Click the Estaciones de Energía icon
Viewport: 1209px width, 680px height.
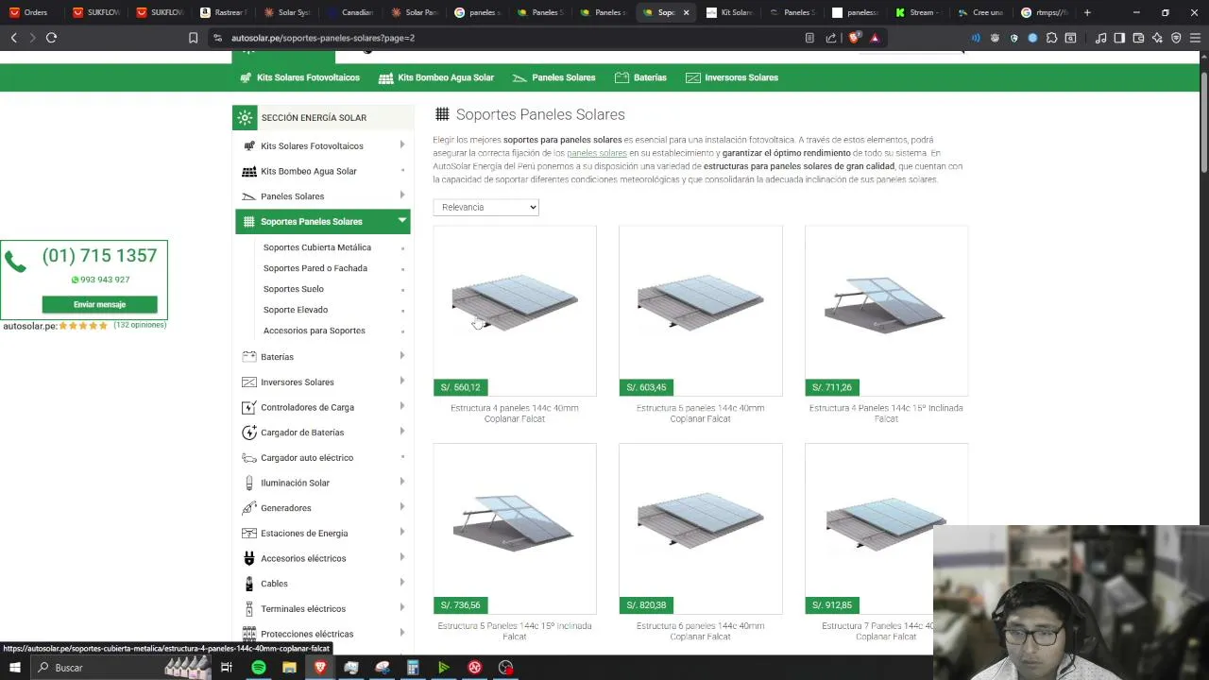(x=249, y=533)
